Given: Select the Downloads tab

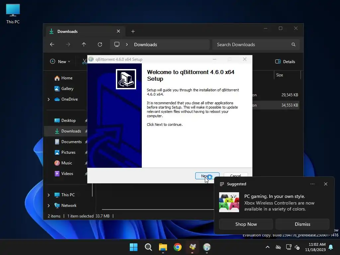Looking at the screenshot, I should (85, 31).
